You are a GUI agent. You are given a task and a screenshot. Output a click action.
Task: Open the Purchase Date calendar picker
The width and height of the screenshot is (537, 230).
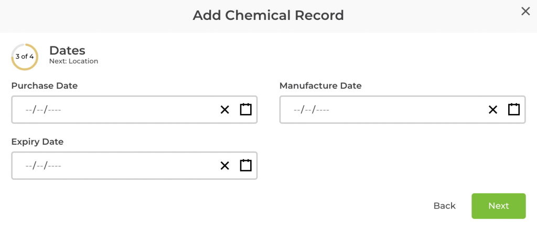pos(245,110)
